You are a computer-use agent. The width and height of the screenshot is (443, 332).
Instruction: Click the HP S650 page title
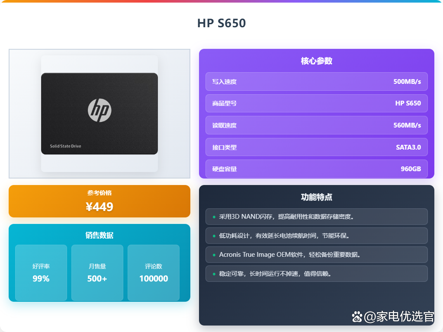click(x=221, y=23)
